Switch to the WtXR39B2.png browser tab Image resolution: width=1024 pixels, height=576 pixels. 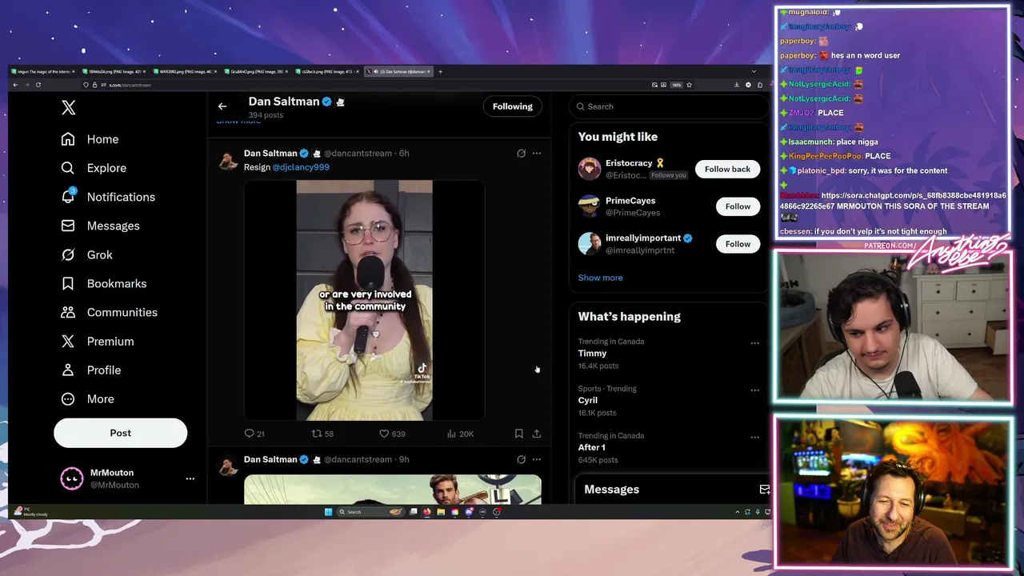pyautogui.click(x=184, y=71)
